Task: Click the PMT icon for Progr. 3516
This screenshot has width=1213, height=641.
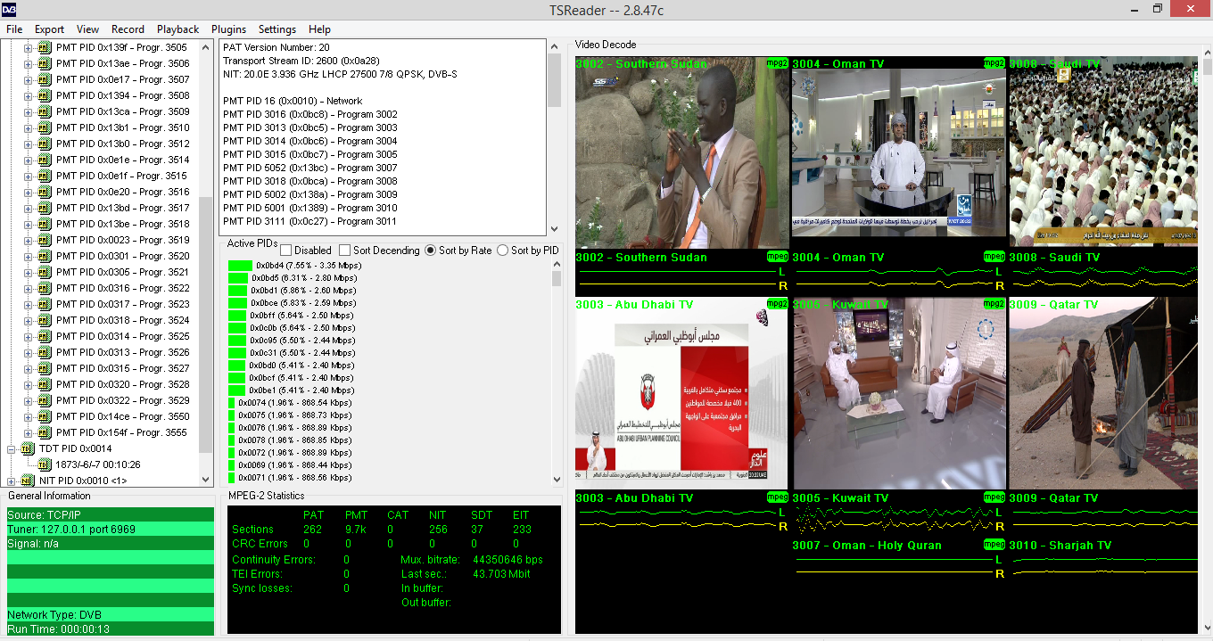Action: [x=45, y=193]
